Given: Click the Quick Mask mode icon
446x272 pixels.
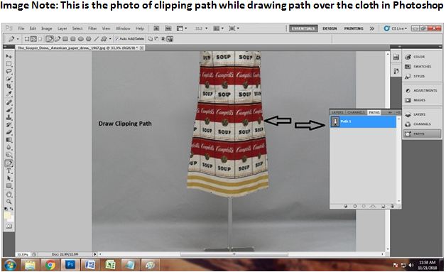Looking at the screenshot, I should click(9, 226).
